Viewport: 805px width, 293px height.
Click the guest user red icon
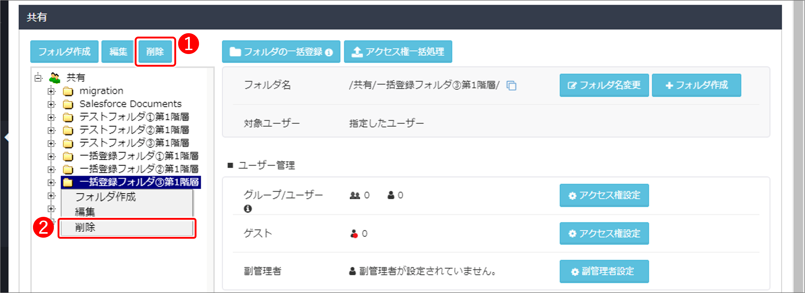click(x=354, y=234)
